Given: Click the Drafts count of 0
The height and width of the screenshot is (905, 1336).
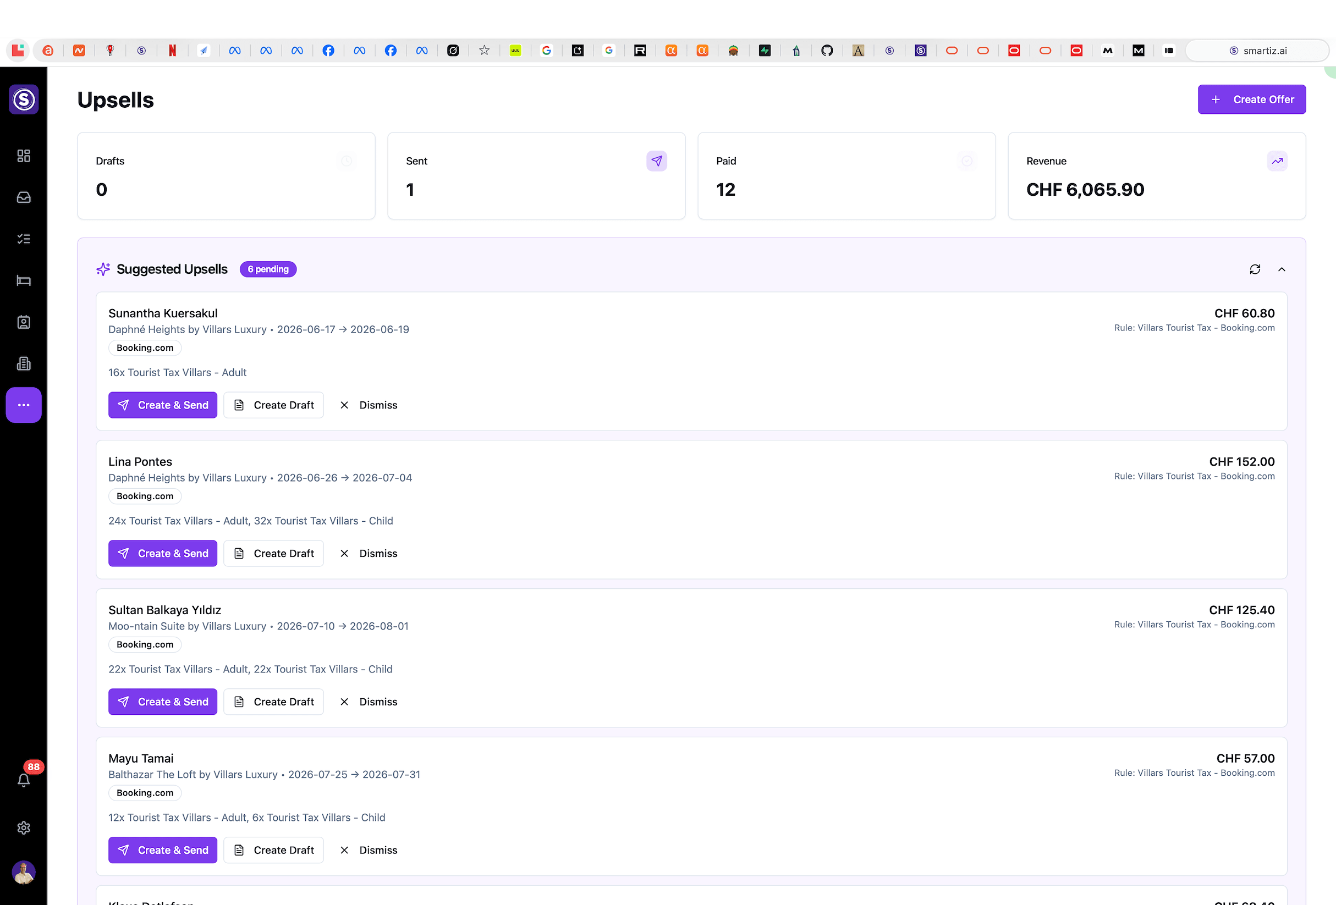Looking at the screenshot, I should [102, 190].
